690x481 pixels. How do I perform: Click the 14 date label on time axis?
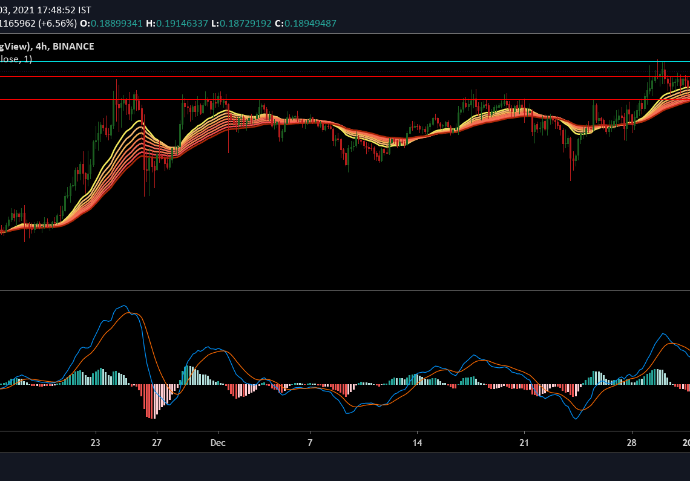point(417,442)
